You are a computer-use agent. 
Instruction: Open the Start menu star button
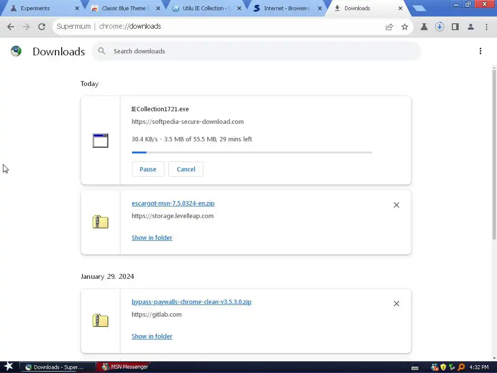tap(9, 367)
